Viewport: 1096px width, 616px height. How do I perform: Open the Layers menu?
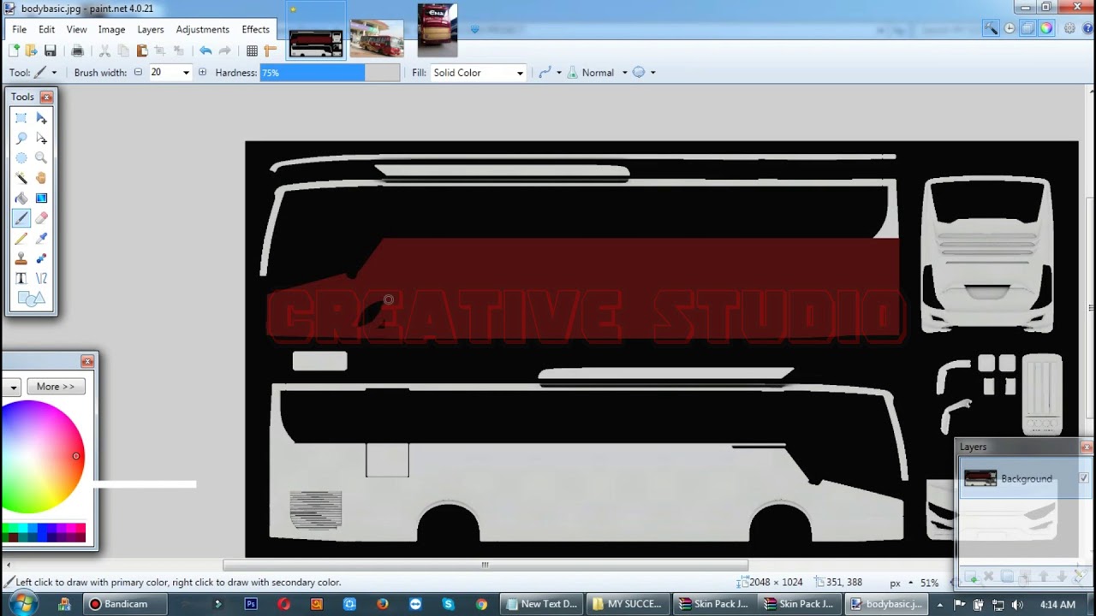pyautogui.click(x=151, y=29)
